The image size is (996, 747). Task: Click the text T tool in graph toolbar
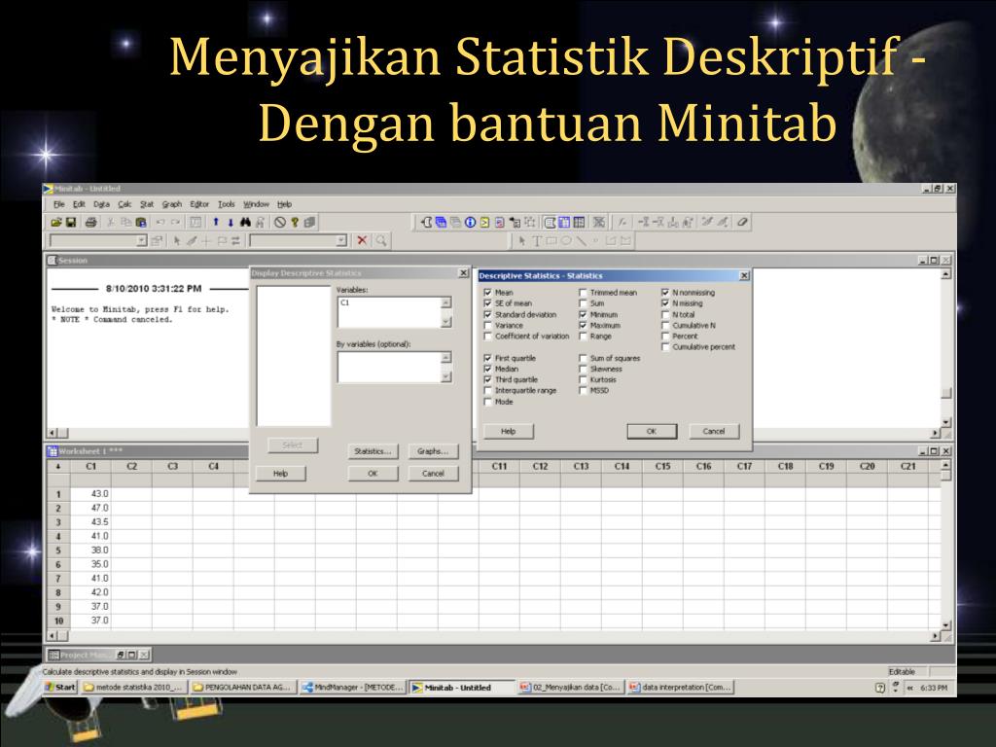pyautogui.click(x=537, y=241)
